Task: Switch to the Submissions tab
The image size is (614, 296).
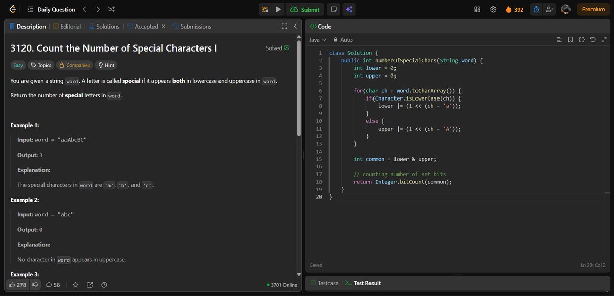Action: point(192,26)
